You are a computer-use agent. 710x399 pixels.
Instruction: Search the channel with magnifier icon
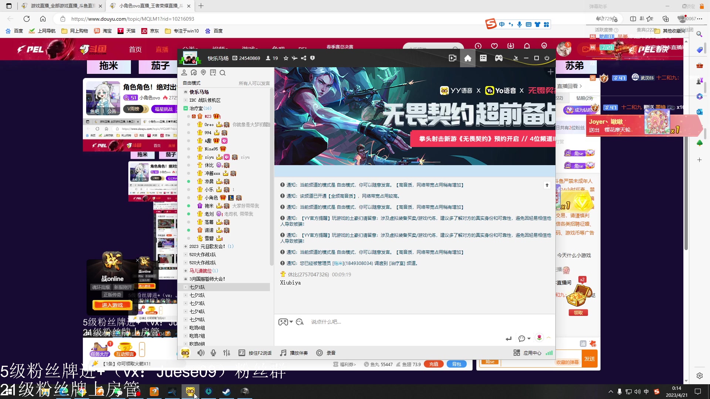[x=223, y=73]
